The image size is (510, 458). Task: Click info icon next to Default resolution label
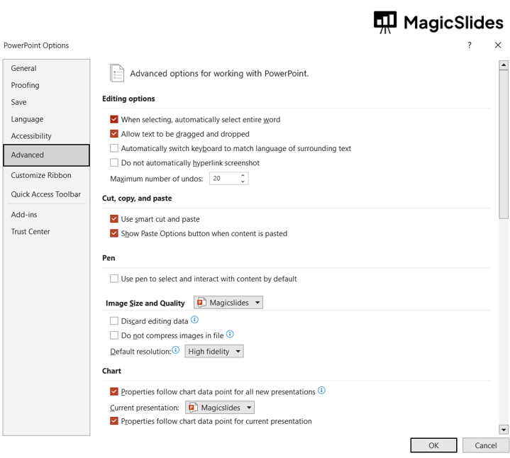(x=176, y=350)
